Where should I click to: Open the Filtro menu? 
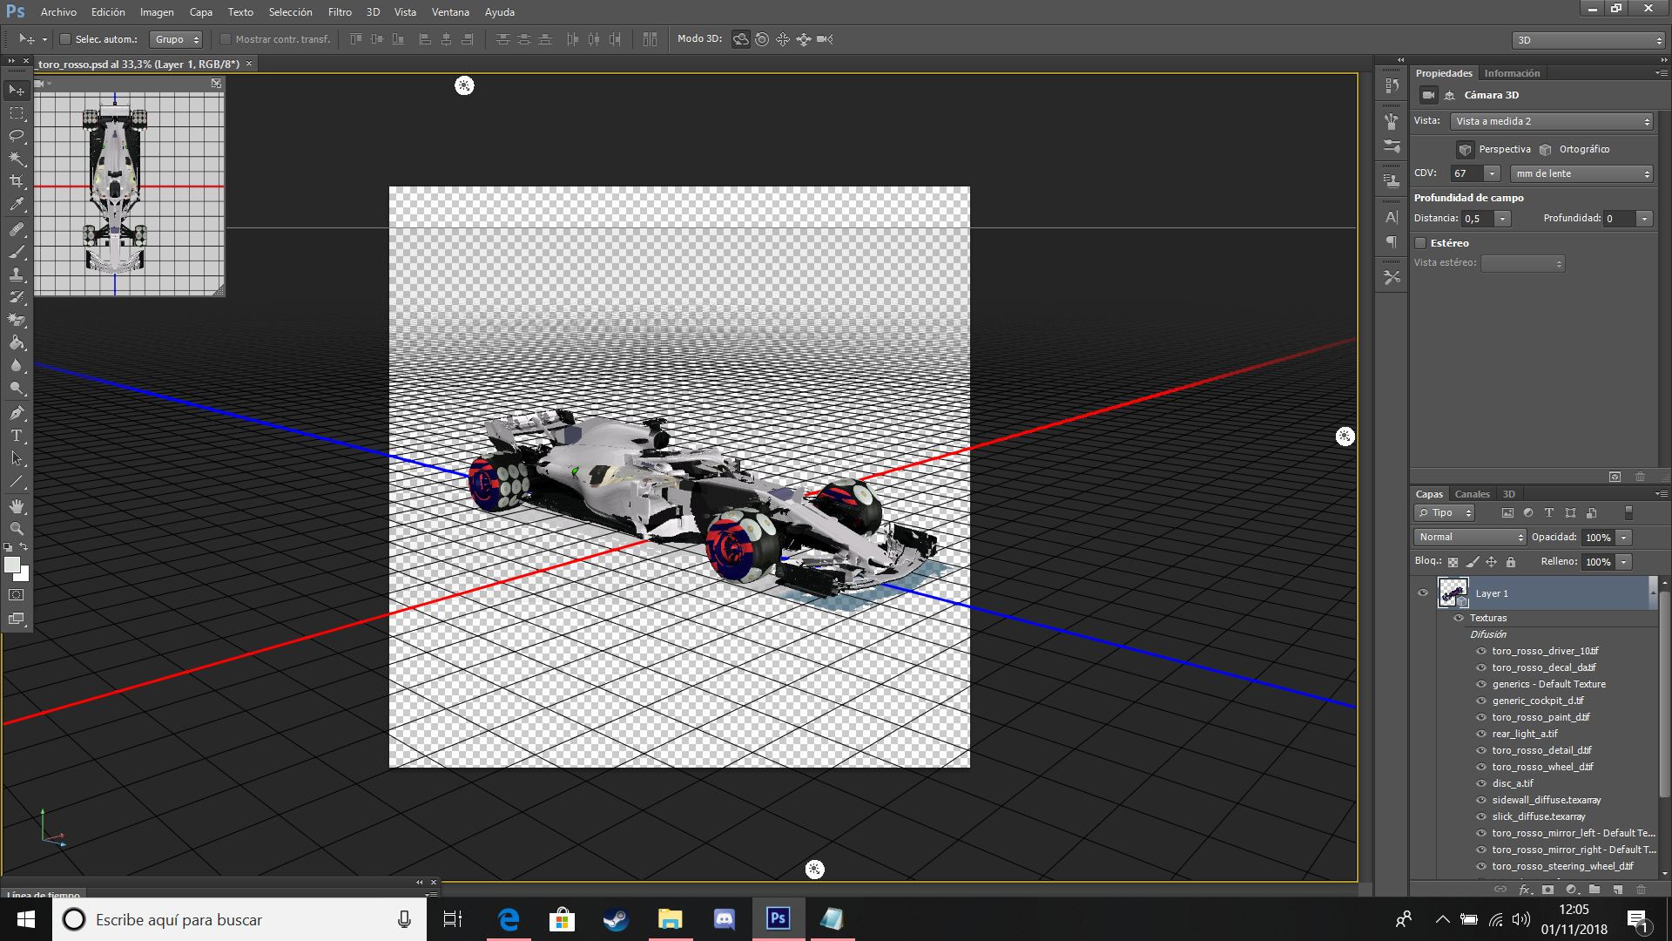340,12
